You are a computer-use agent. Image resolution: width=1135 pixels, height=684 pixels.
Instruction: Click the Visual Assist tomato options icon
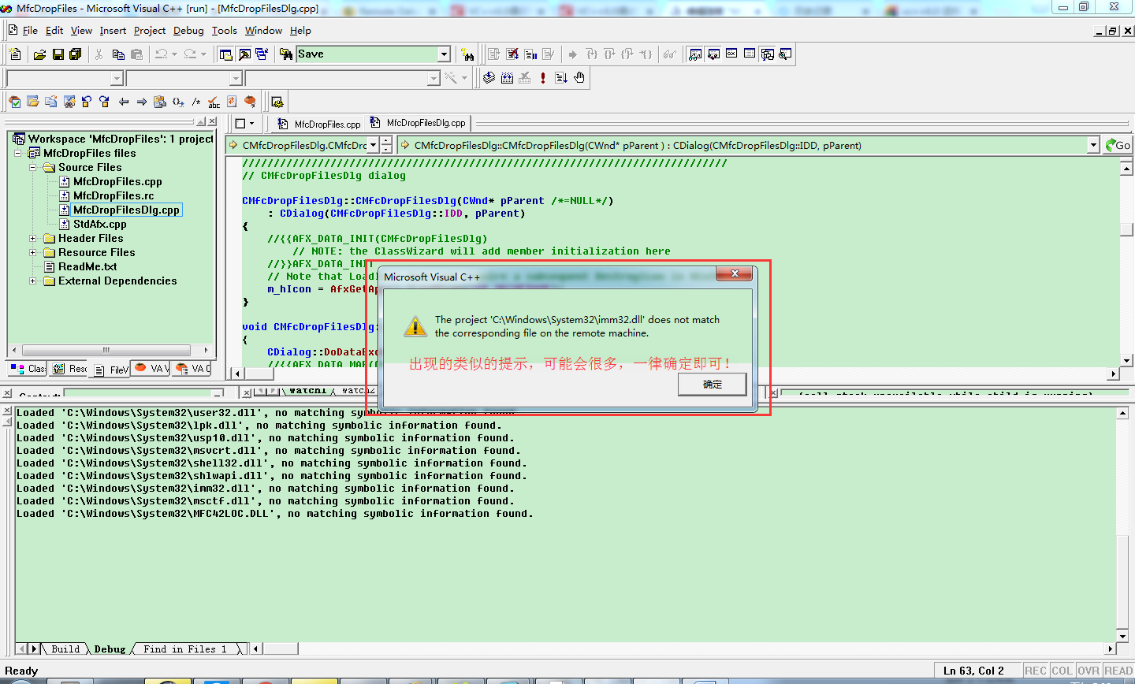[250, 102]
